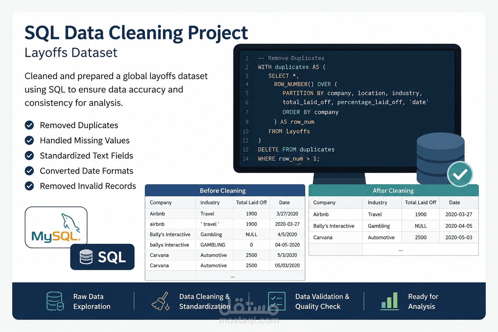Click Ready for Analysis step label
This screenshot has height=332, width=498.
(423, 302)
